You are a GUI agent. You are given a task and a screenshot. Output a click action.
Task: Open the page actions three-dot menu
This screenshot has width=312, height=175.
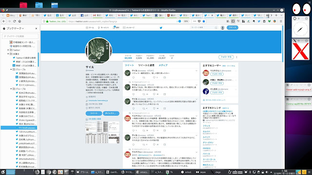click(x=195, y=21)
